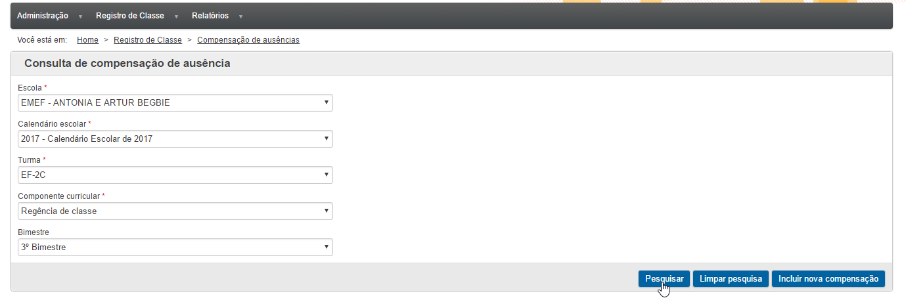Click Incluir nova compensação button
906x302 pixels.
coord(828,279)
